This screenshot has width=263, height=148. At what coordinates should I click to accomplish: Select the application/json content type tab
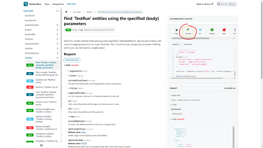72,60
